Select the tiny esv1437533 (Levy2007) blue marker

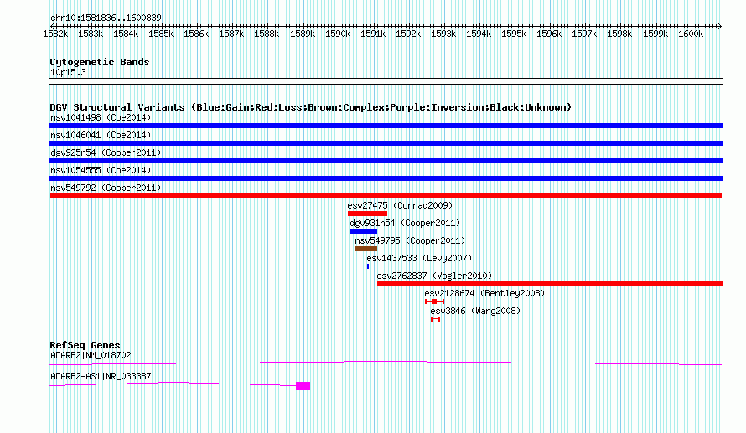click(368, 266)
